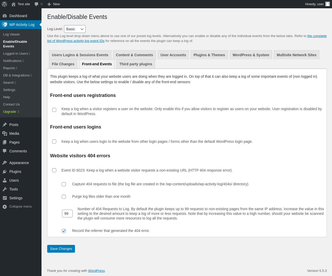Open the comments bubble icon in admin bar

click(x=37, y=4)
